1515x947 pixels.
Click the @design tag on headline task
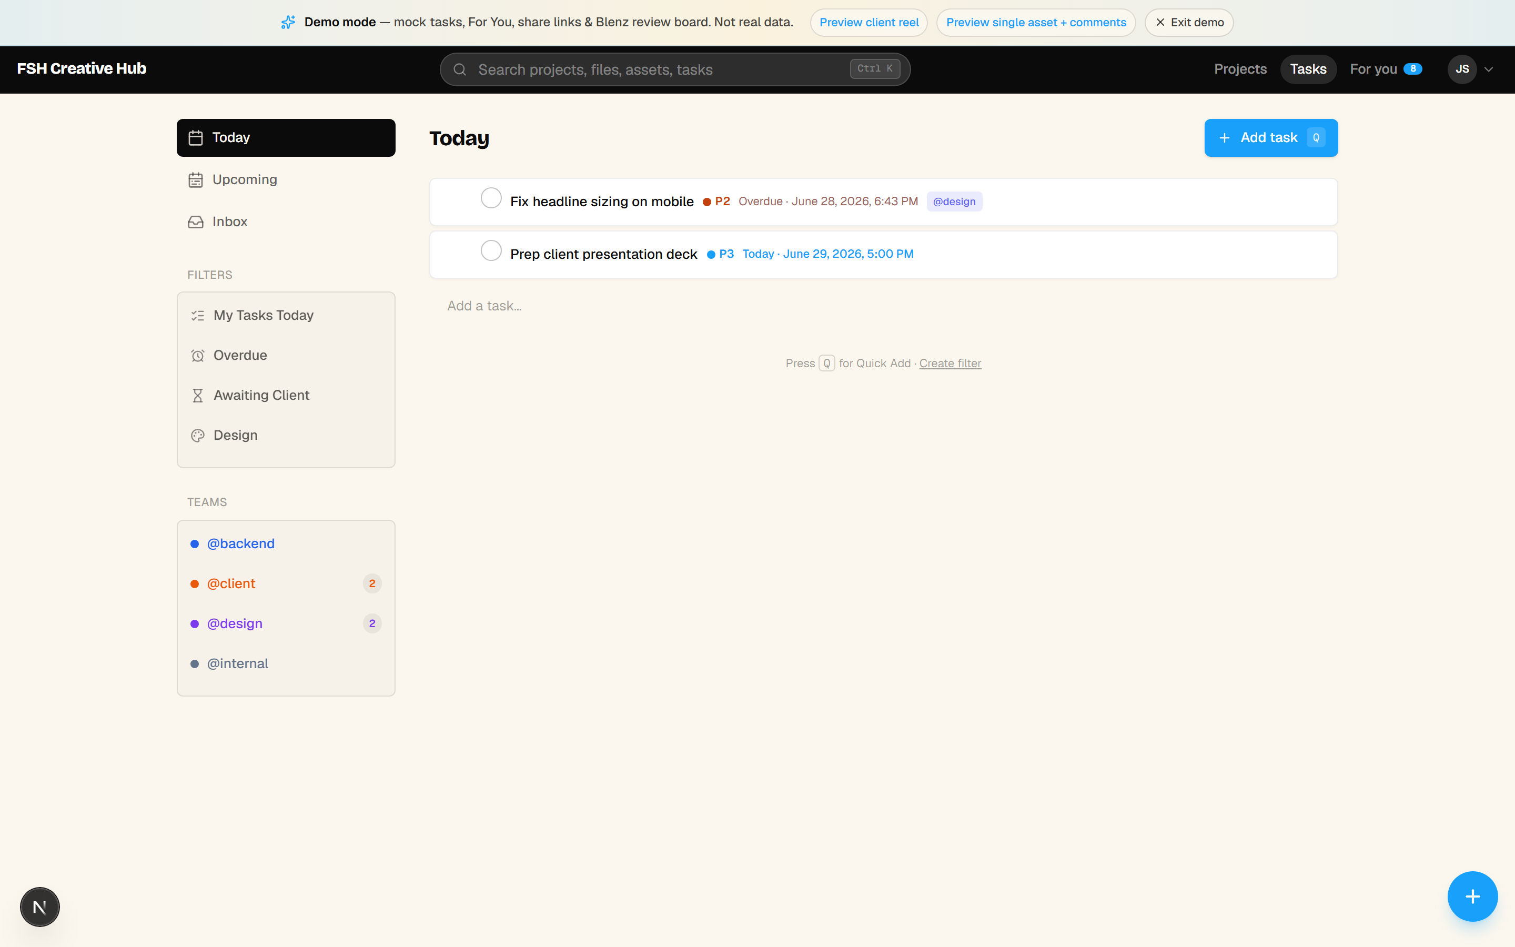point(954,202)
